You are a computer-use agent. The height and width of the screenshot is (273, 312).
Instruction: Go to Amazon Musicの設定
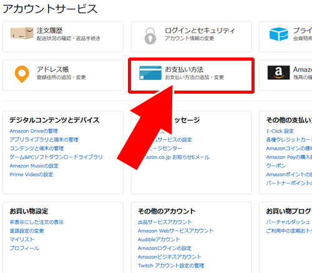[x=34, y=166]
